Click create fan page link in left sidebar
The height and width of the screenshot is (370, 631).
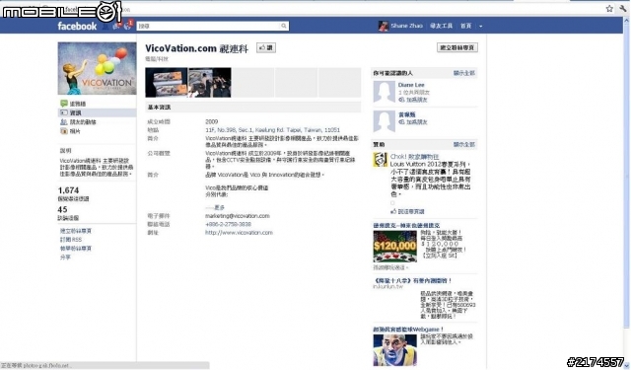[x=76, y=231]
